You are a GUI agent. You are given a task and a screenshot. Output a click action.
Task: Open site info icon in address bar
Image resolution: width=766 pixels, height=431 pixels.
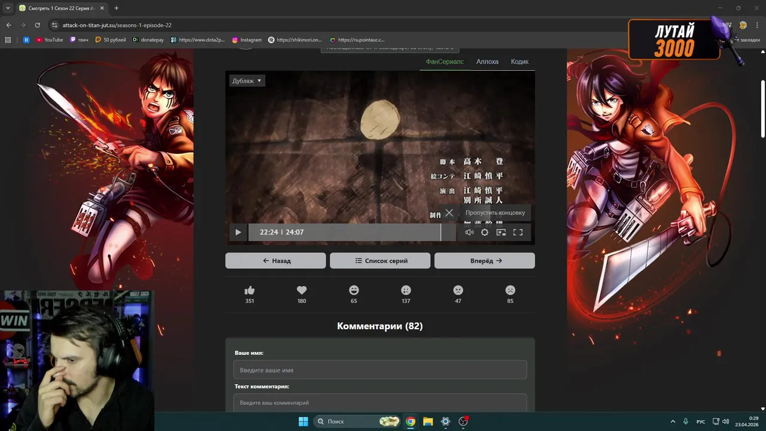click(54, 25)
